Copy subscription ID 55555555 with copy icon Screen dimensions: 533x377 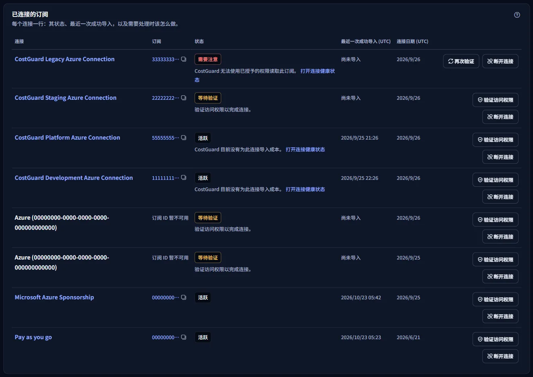[x=184, y=138]
